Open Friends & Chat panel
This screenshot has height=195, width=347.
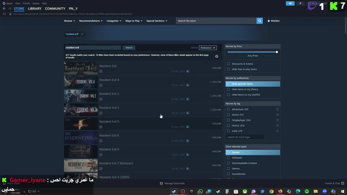point(334,183)
